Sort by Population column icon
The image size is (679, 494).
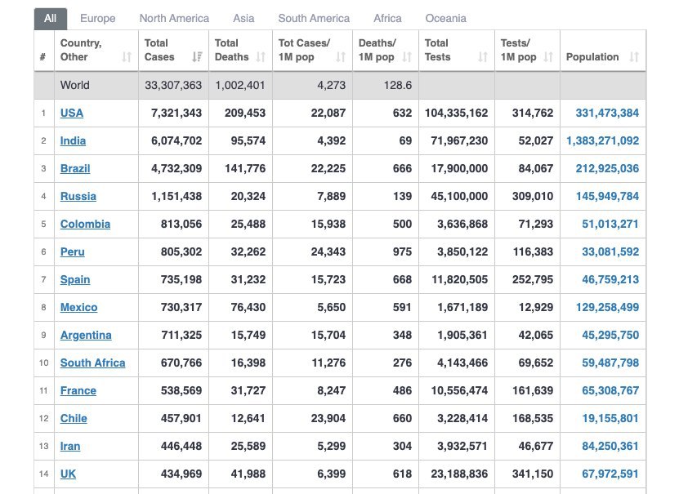tap(634, 57)
